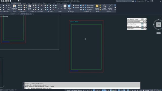The height and width of the screenshot is (91, 162).
Task: Click in the command line input field
Action: point(82,88)
